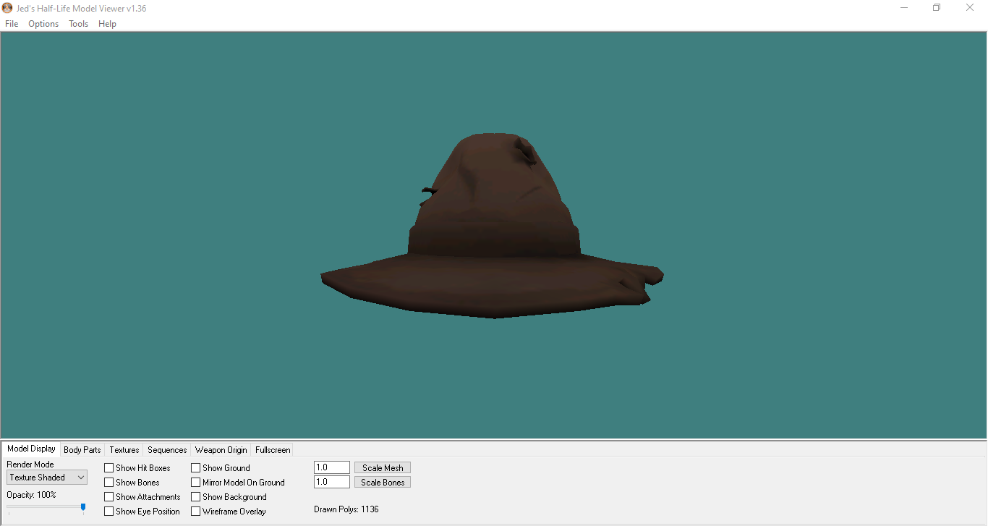Viewport: 988px width, 526px height.
Task: Enable Show Background checkbox
Action: [x=196, y=497]
